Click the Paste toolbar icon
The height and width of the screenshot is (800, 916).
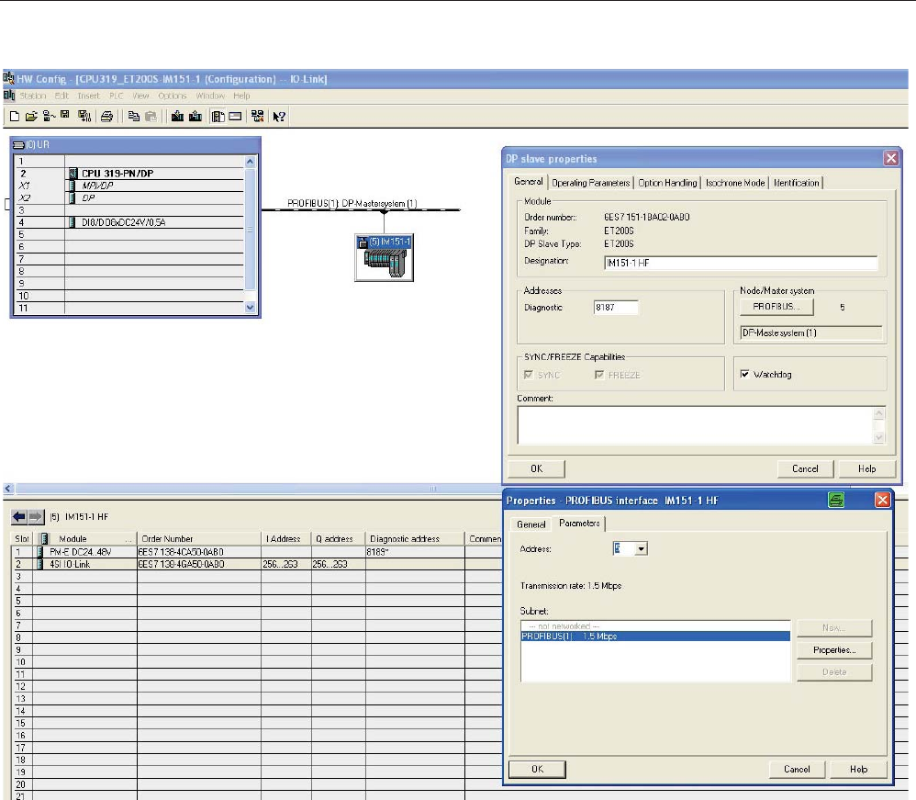[151, 117]
